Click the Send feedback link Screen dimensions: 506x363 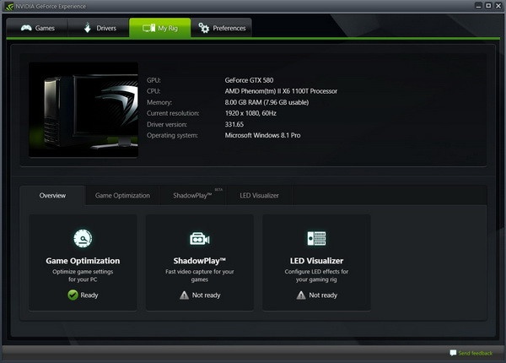(476, 353)
